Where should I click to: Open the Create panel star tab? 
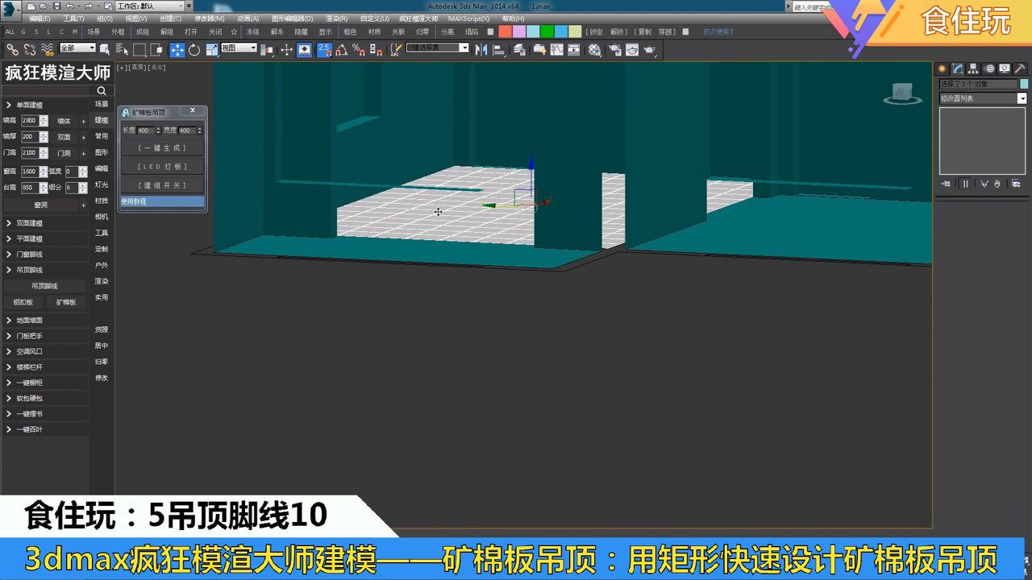coord(942,68)
